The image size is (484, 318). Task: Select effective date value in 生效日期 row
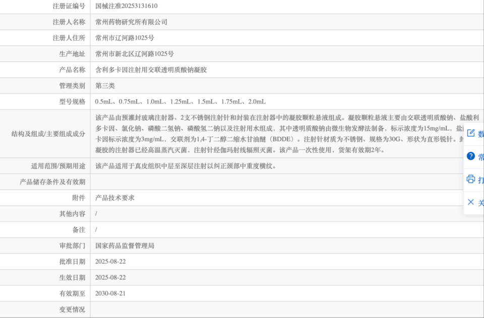(110, 278)
